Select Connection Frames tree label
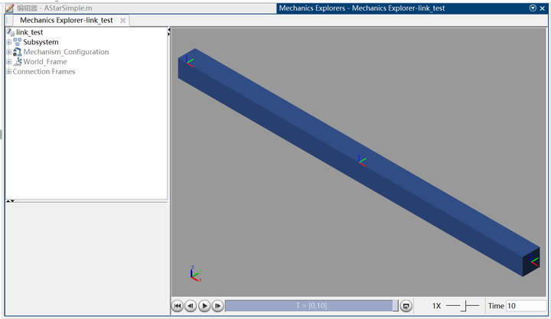Screen dimensions: 551x319 coord(44,72)
